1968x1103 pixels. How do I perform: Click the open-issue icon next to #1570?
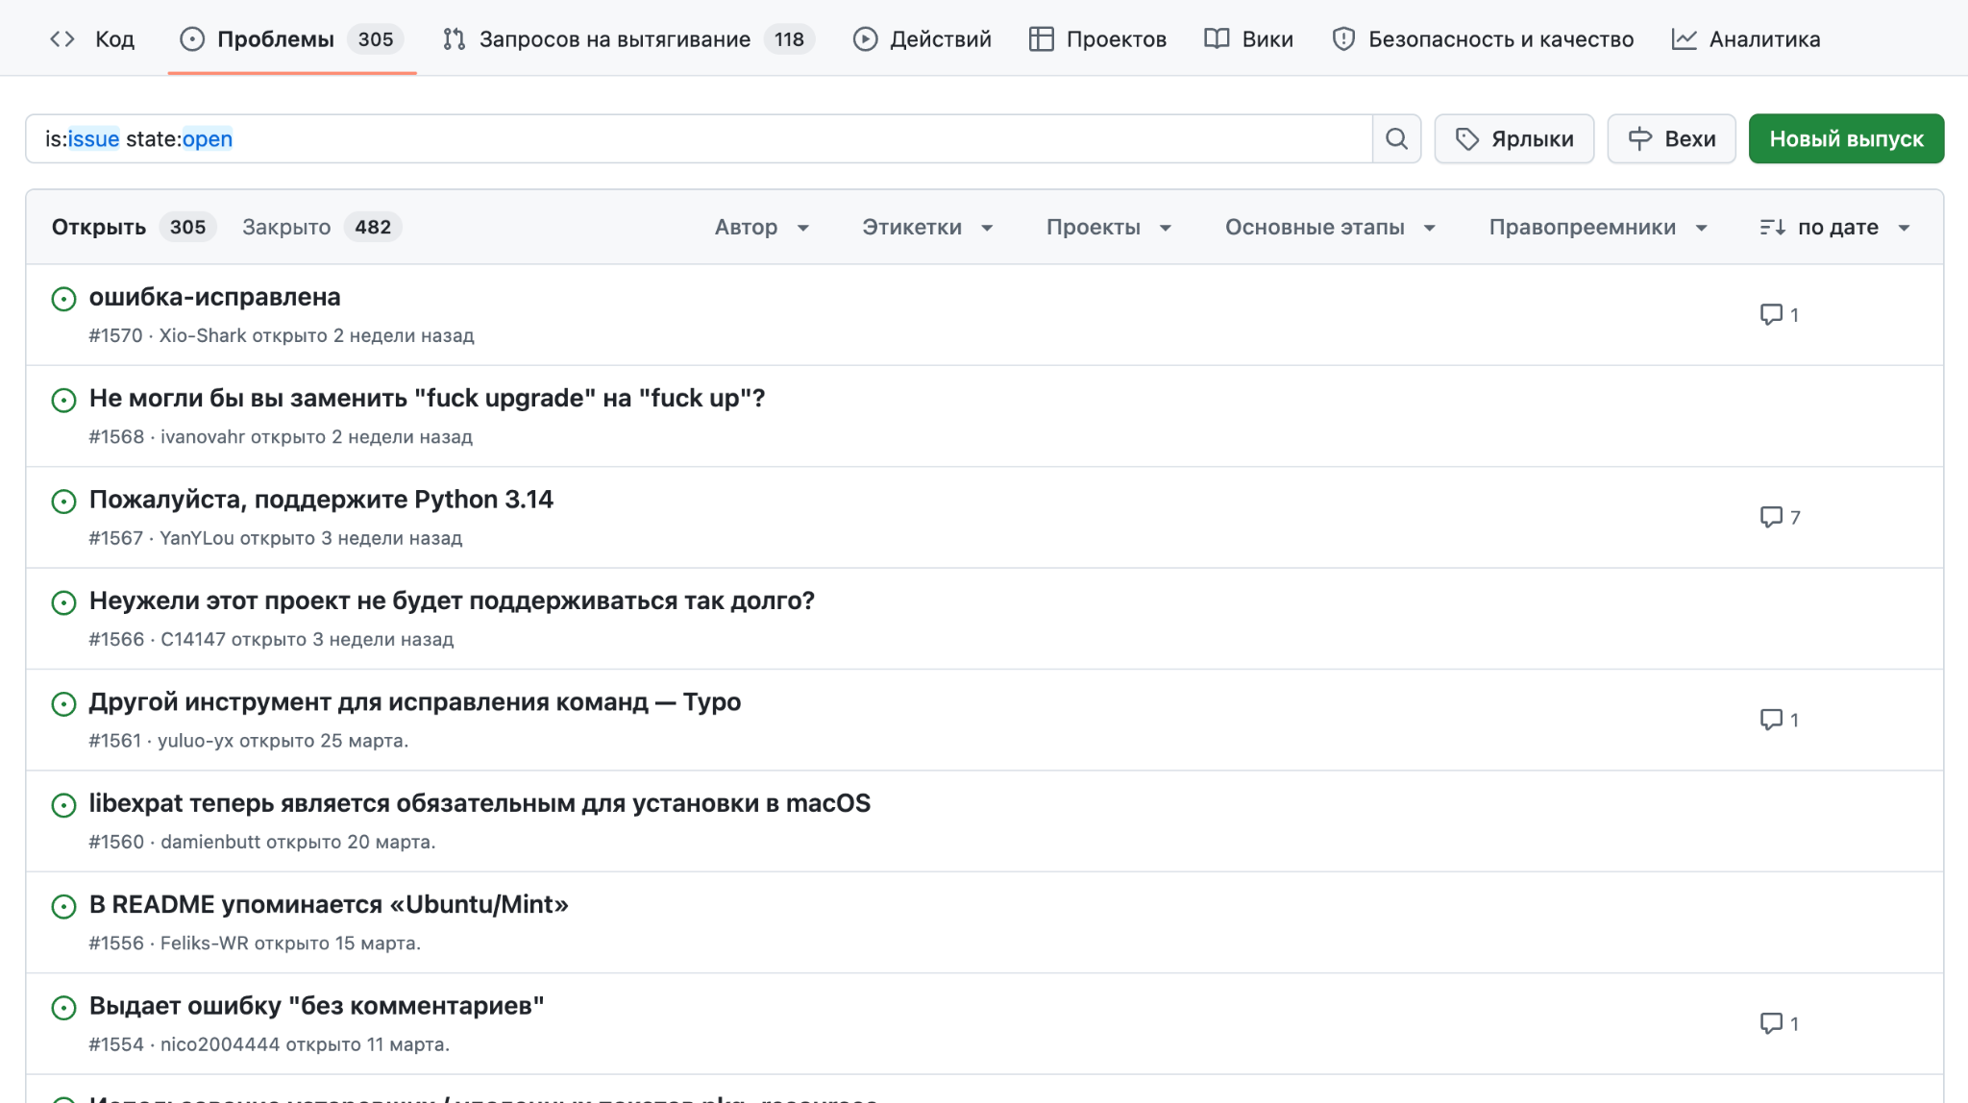pos(63,300)
